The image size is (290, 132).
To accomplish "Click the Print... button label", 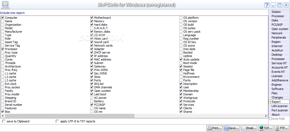I will point(217,128).
